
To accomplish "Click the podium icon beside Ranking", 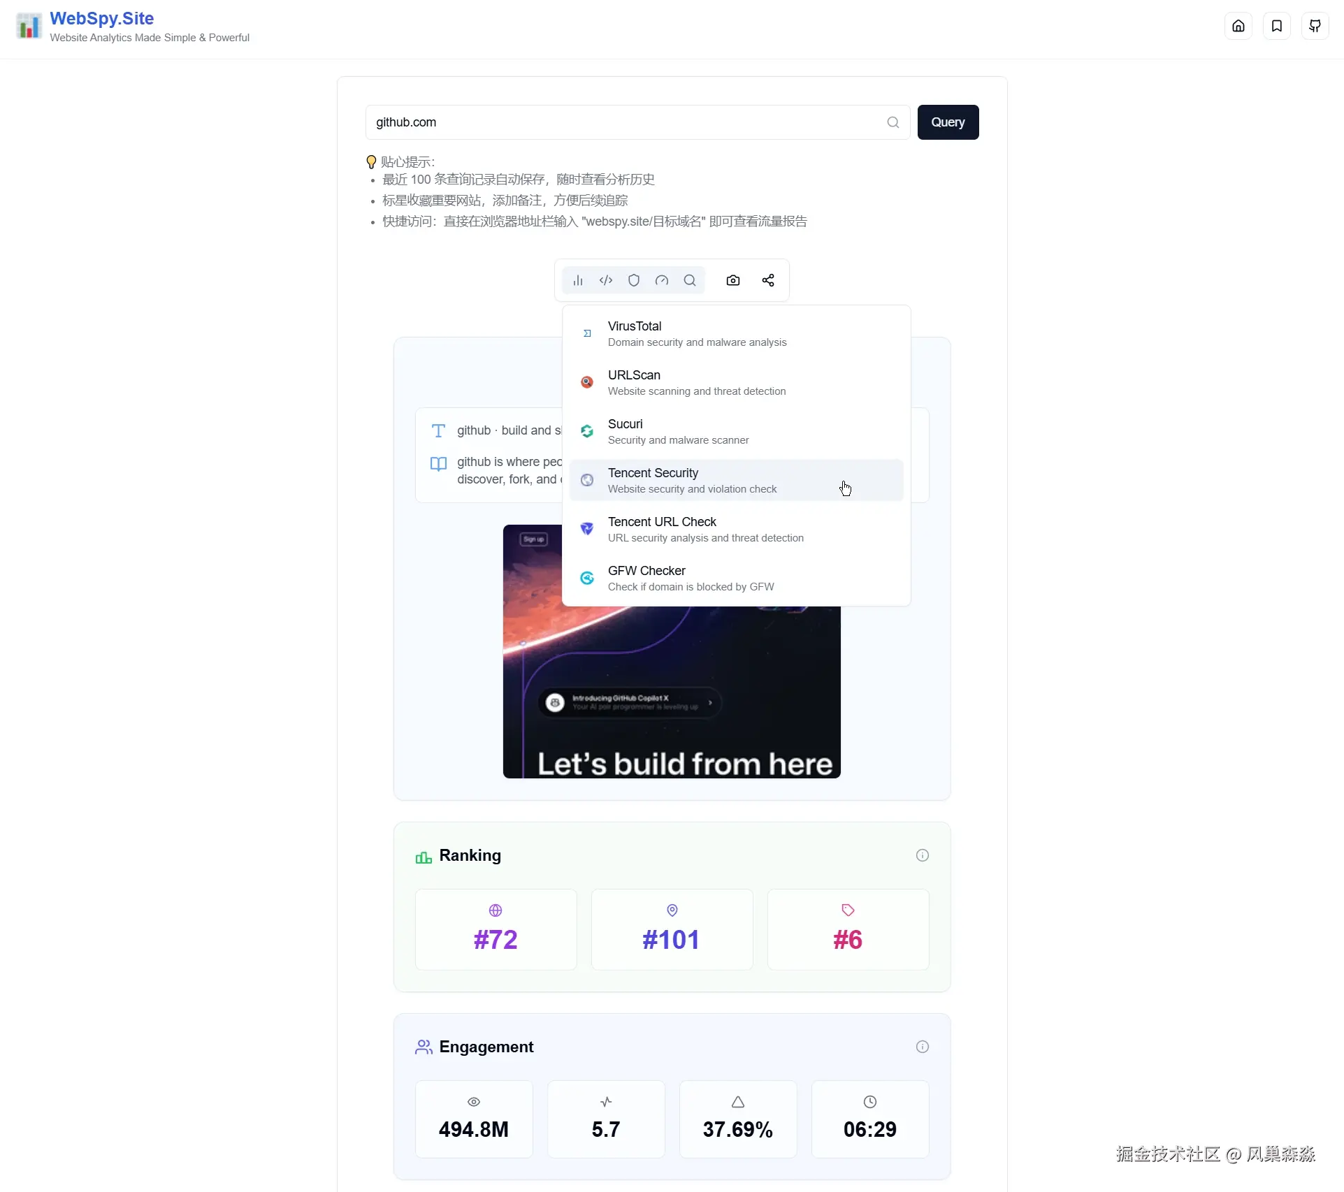I will coord(424,857).
